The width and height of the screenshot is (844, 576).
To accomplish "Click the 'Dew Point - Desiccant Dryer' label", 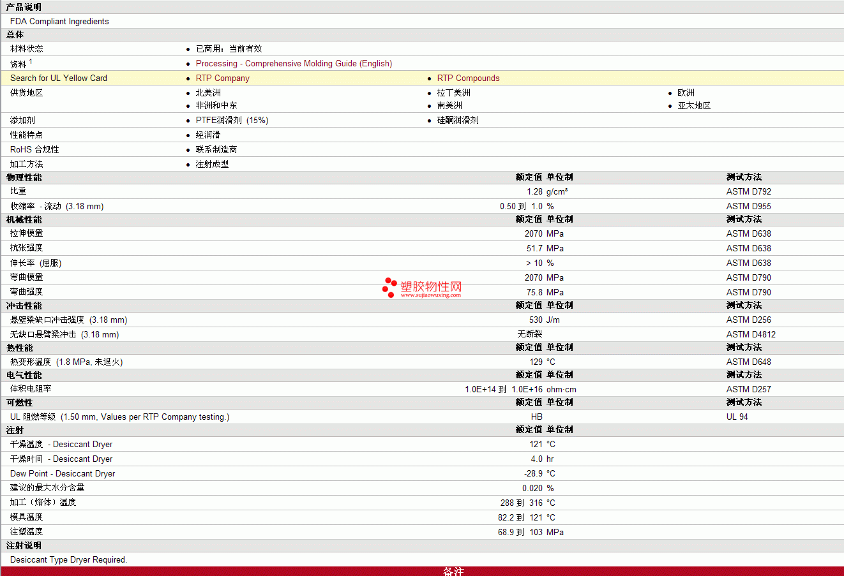I will tap(63, 473).
